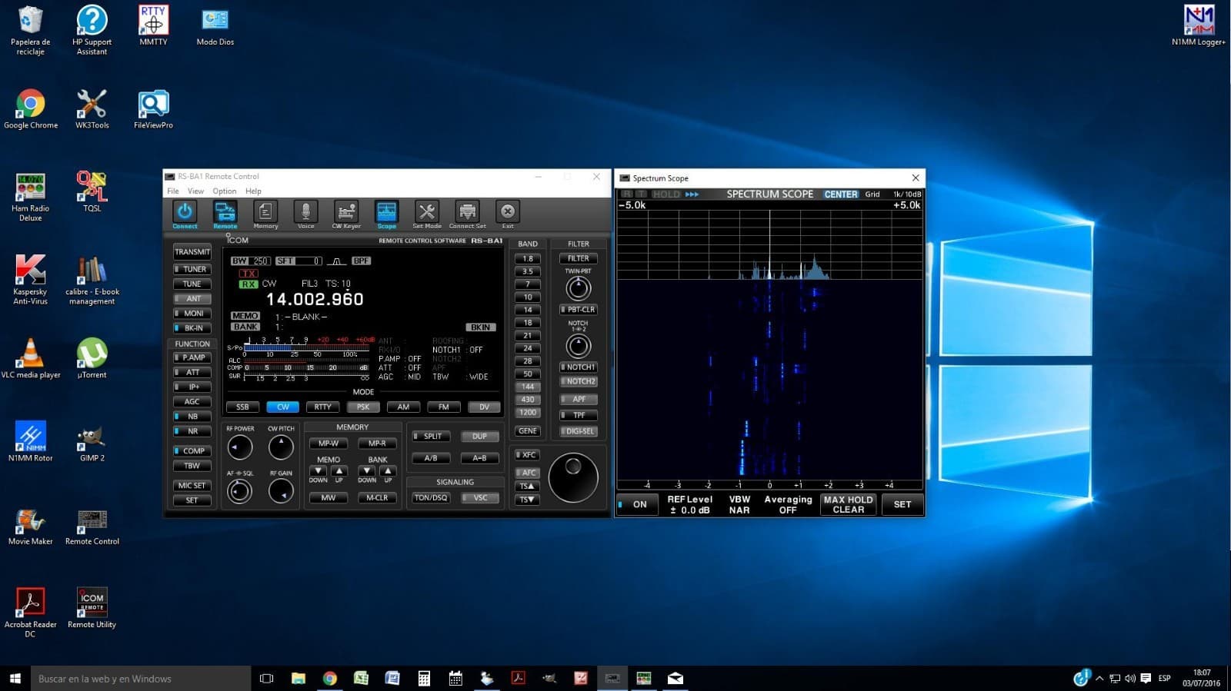The image size is (1231, 691).
Task: Toggle the ATT attenuator button
Action: (x=192, y=372)
